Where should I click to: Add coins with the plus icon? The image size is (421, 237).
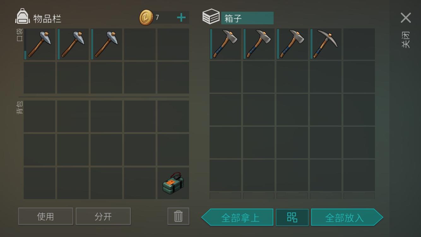(181, 17)
